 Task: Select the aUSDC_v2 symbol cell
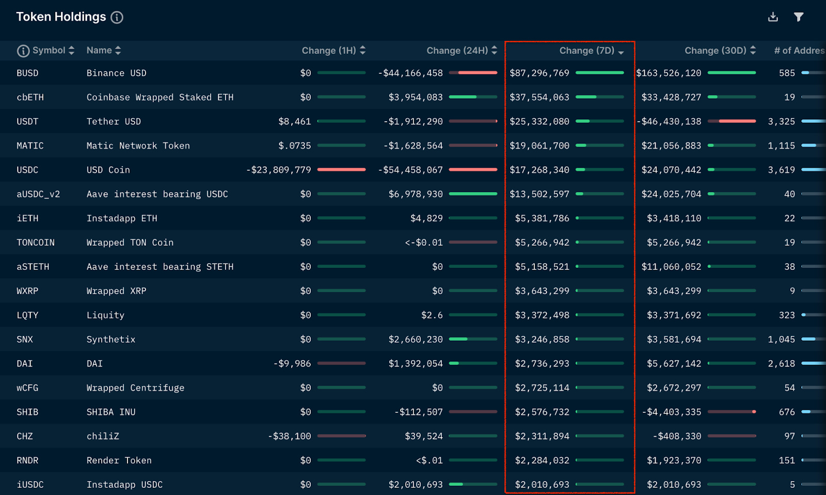click(38, 194)
